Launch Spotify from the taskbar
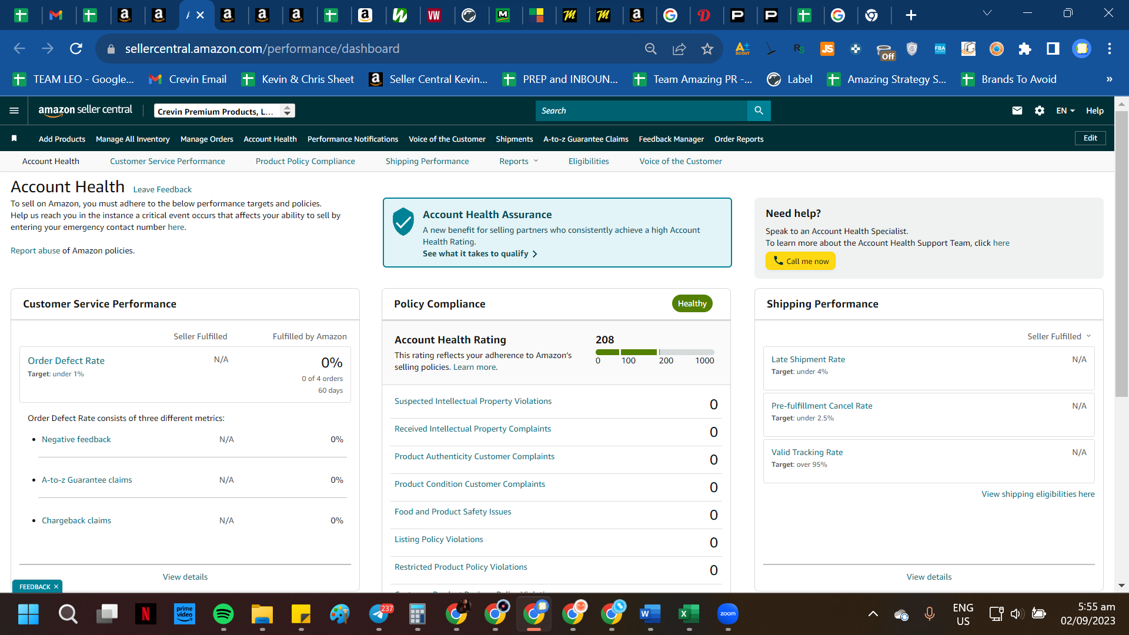 [x=223, y=614]
